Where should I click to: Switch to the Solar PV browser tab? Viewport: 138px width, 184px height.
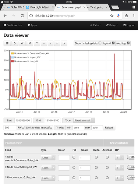pos(15,7)
